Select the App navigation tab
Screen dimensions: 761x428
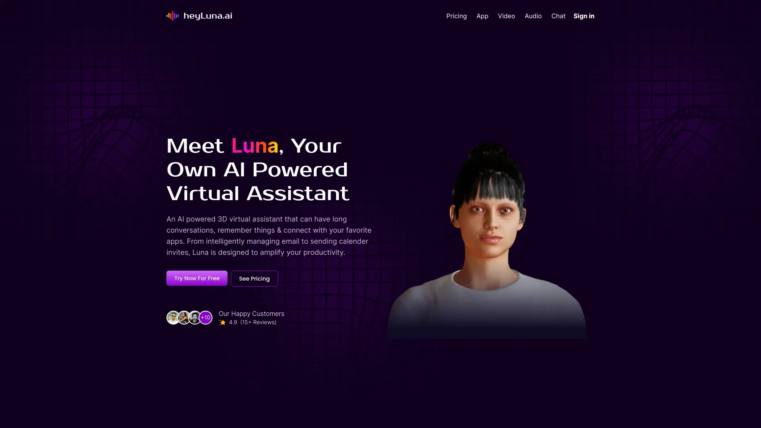482,16
